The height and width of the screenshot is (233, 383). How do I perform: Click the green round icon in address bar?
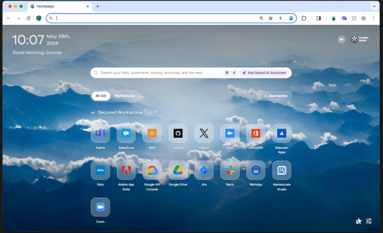coord(291,18)
